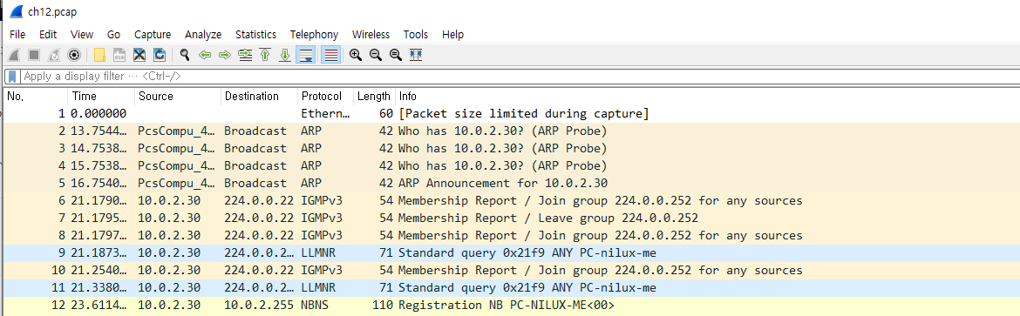Open the View menu

coord(82,35)
